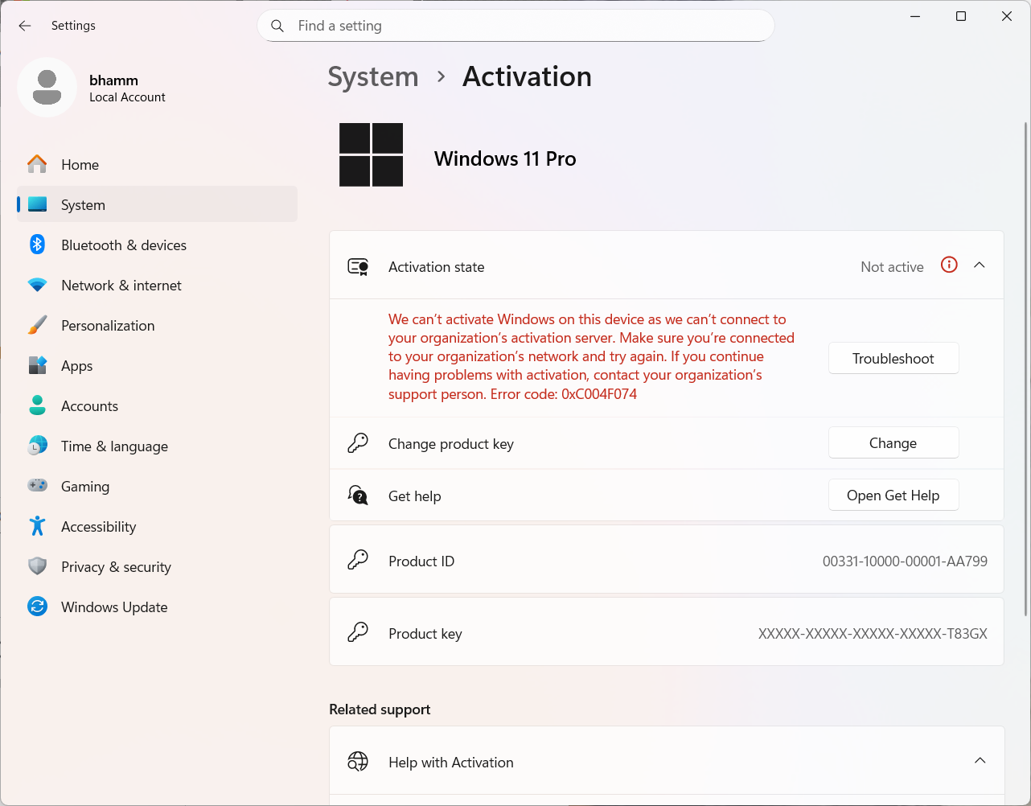
Task: Open the bhamm user avatar
Action: [x=47, y=87]
